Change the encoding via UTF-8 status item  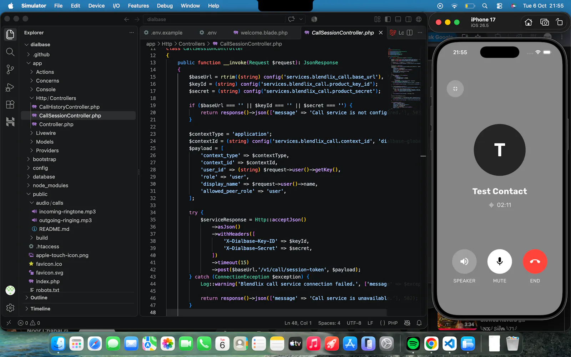[354, 323]
